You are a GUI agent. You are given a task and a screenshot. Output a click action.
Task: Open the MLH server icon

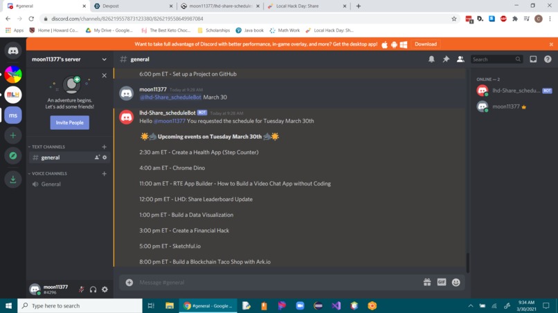pos(13,95)
